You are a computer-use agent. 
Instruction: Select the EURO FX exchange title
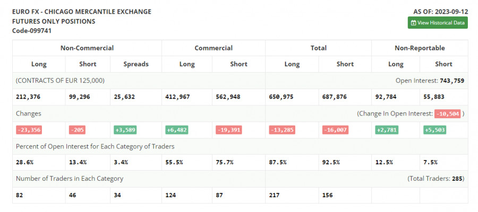pos(81,12)
